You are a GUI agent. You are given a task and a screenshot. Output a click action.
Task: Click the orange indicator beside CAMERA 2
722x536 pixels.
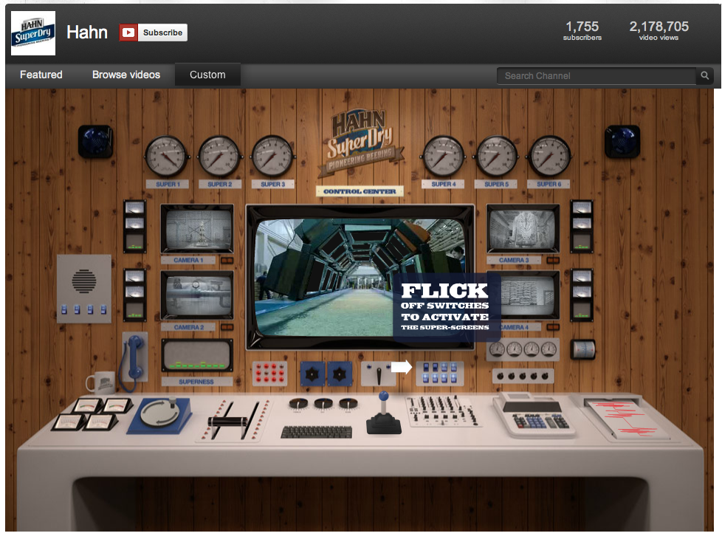coord(227,327)
